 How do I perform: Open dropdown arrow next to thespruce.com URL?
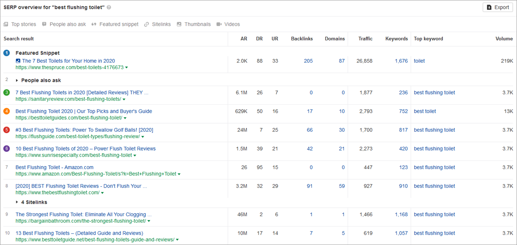pos(126,68)
